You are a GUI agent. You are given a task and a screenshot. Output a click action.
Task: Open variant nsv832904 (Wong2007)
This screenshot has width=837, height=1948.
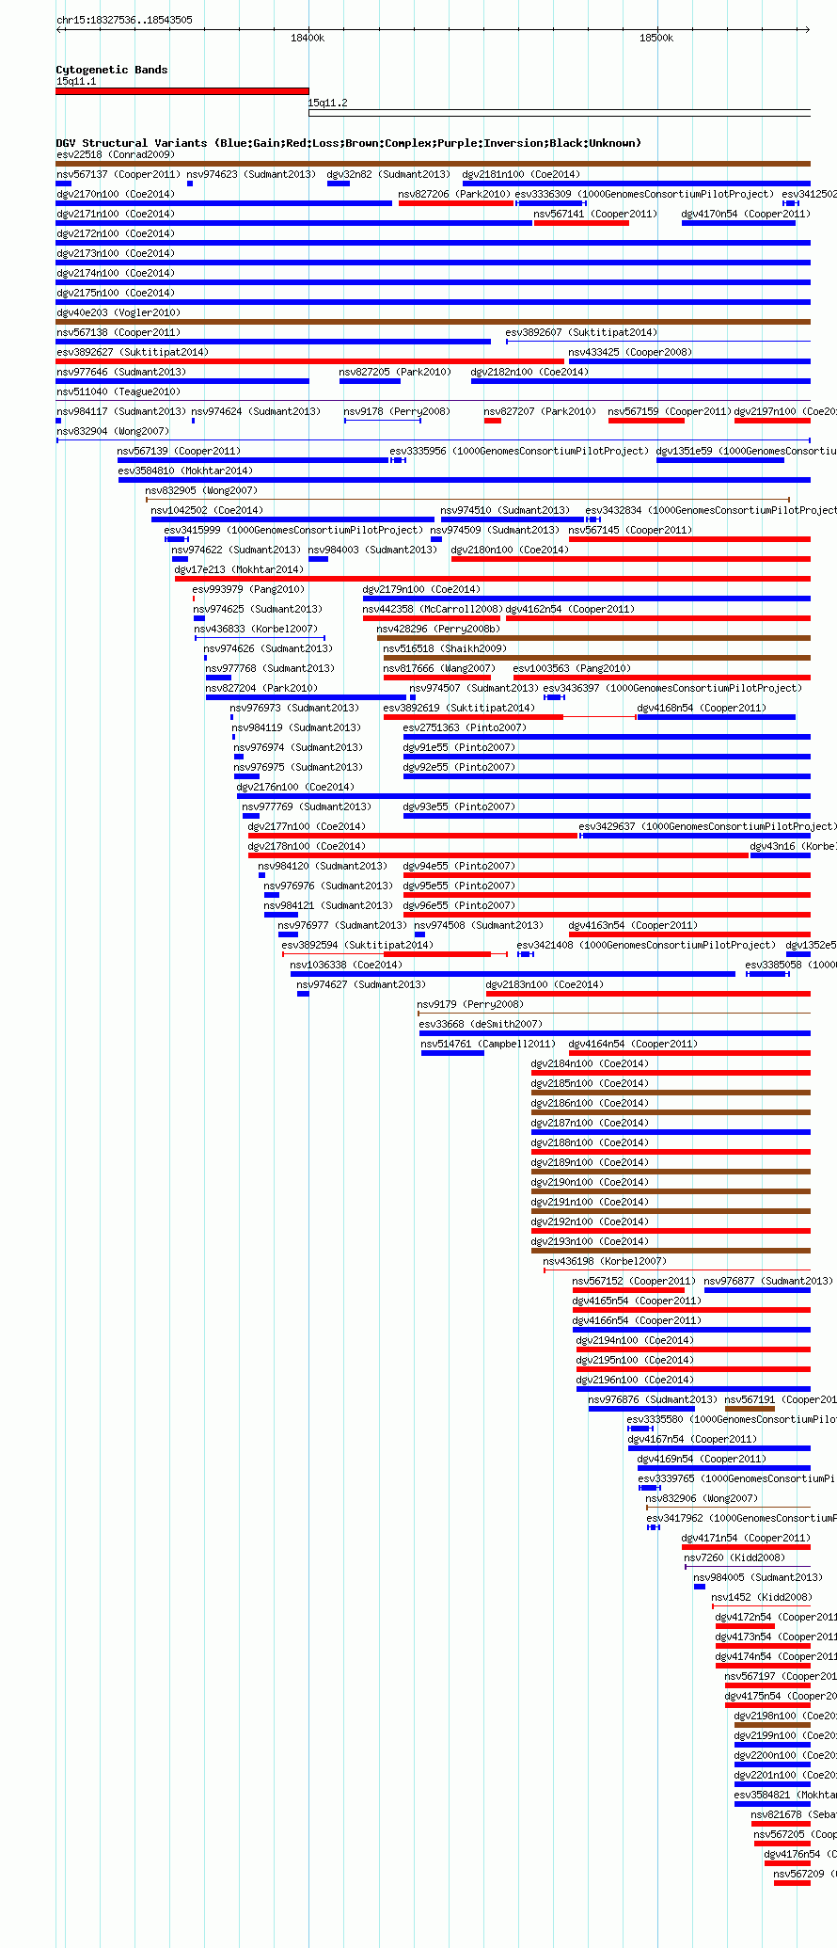(x=113, y=431)
